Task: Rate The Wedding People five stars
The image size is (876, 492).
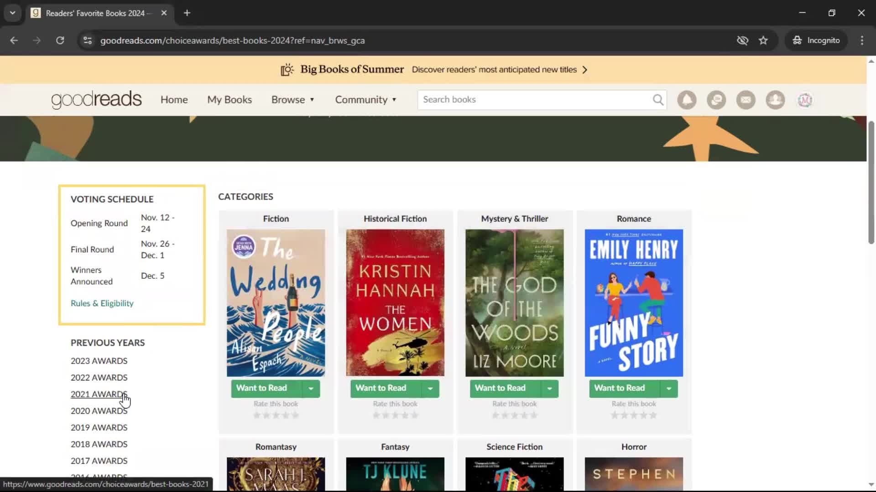Action: coord(295,415)
